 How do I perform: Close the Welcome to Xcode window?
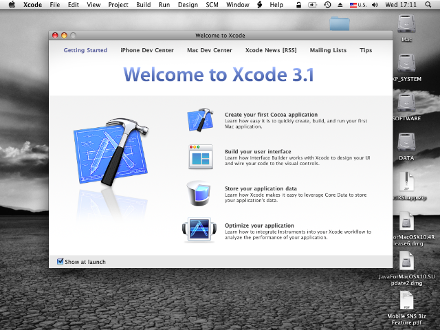(55, 35)
